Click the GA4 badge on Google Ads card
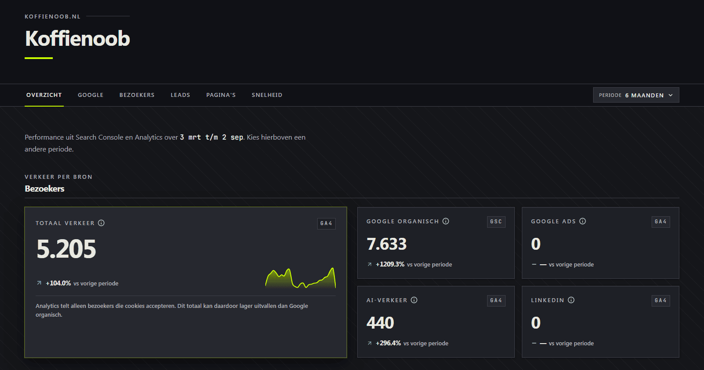This screenshot has width=704, height=370. [661, 222]
